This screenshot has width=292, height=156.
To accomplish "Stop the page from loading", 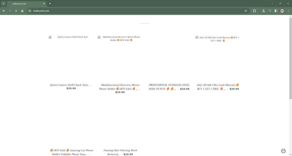I will tap(16, 11).
